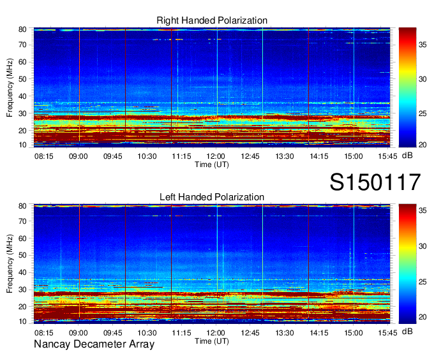Screen dimensions: 434x352
Task: Click the dB unit label beside upper colorbar
Action: (x=407, y=156)
